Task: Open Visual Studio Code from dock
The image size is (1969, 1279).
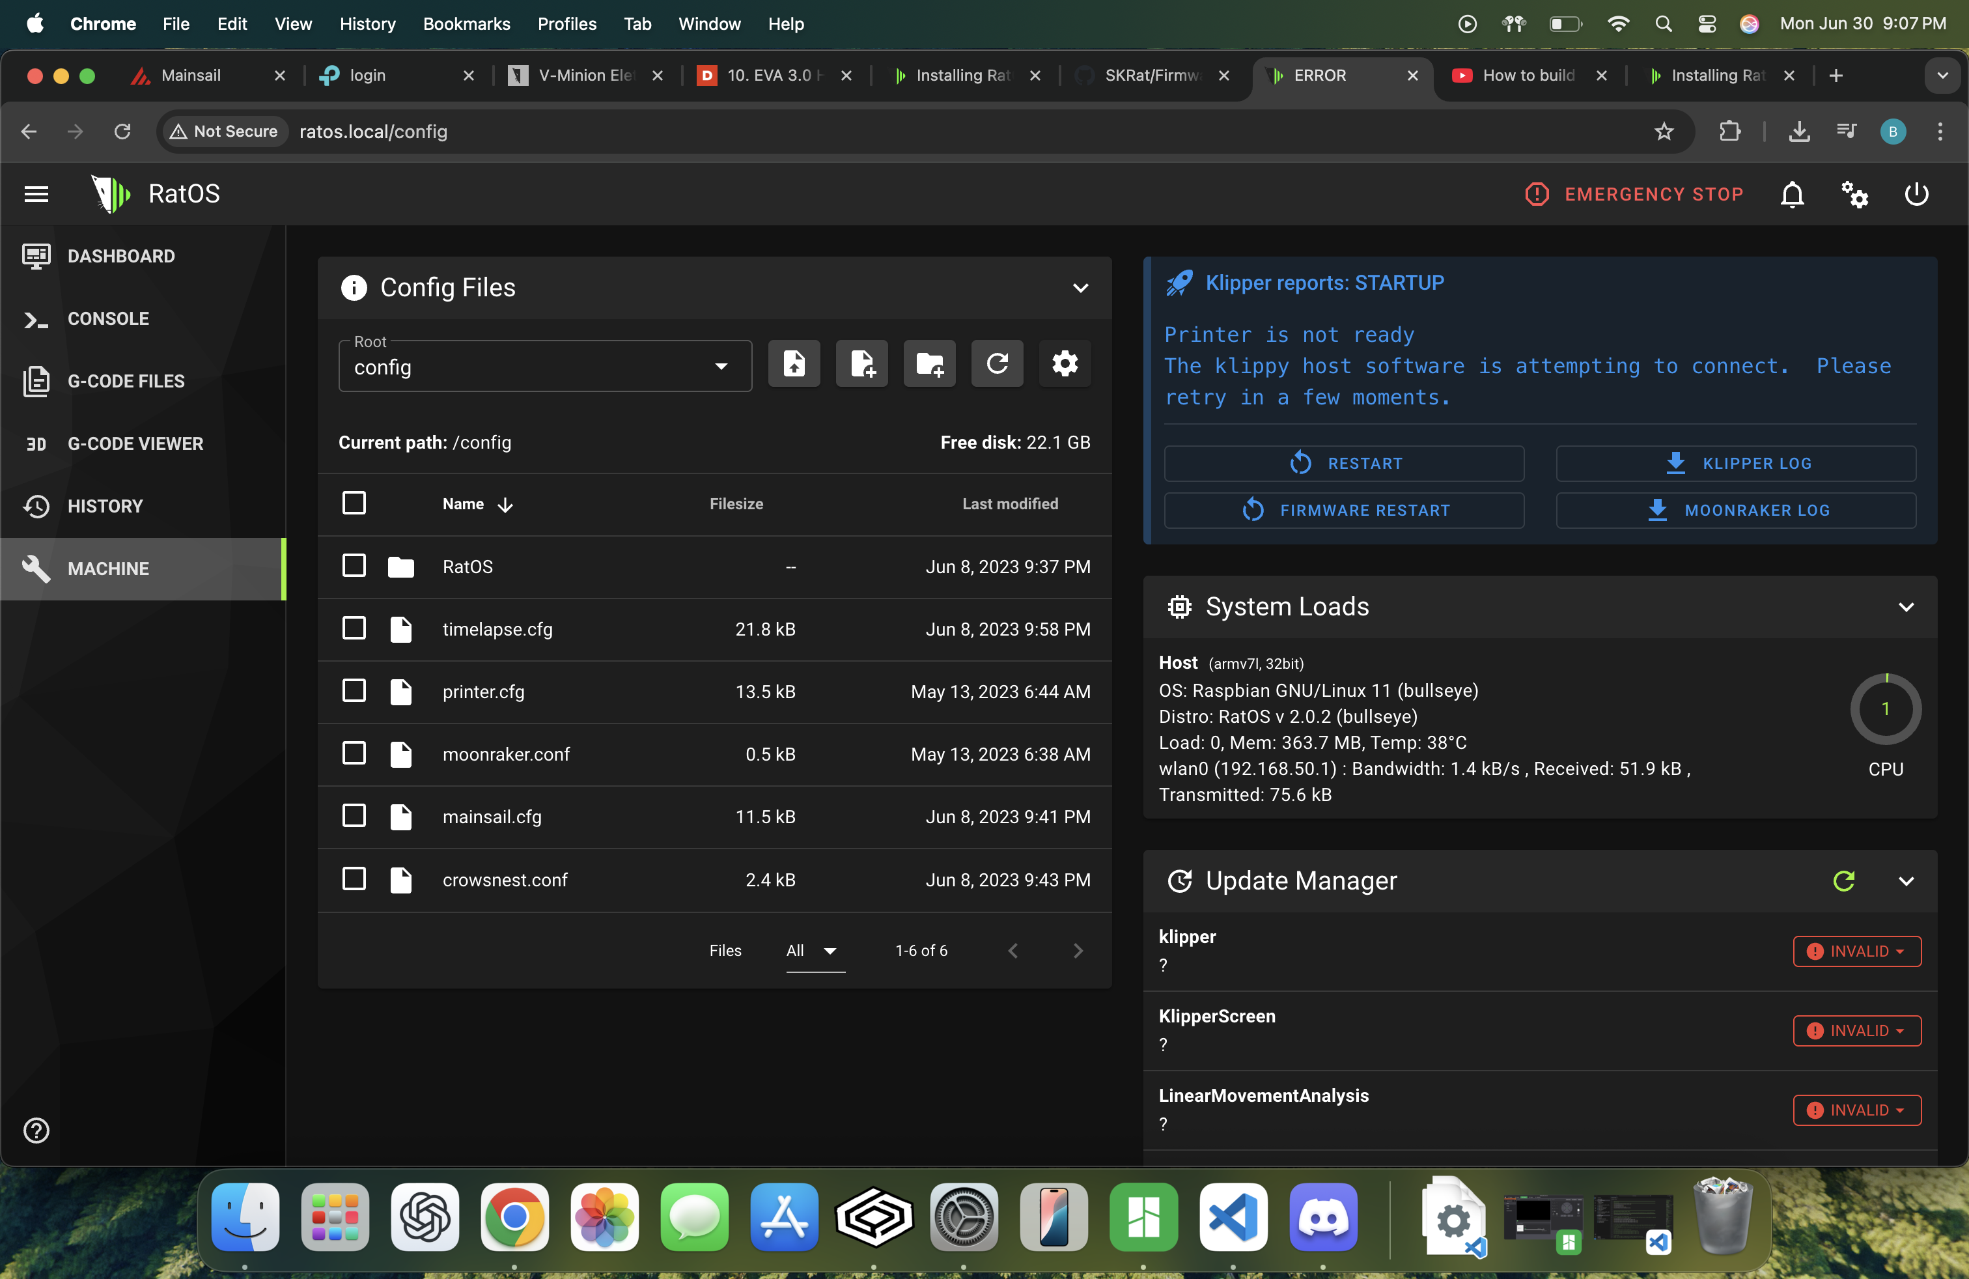Action: (1233, 1218)
